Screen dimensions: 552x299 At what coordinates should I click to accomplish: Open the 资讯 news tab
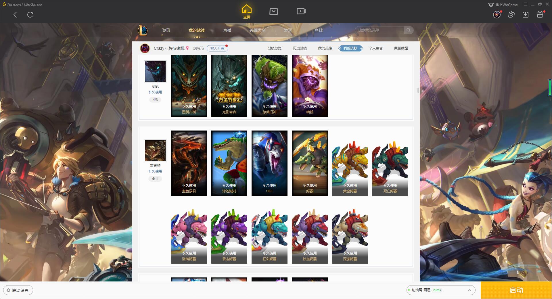(x=166, y=30)
